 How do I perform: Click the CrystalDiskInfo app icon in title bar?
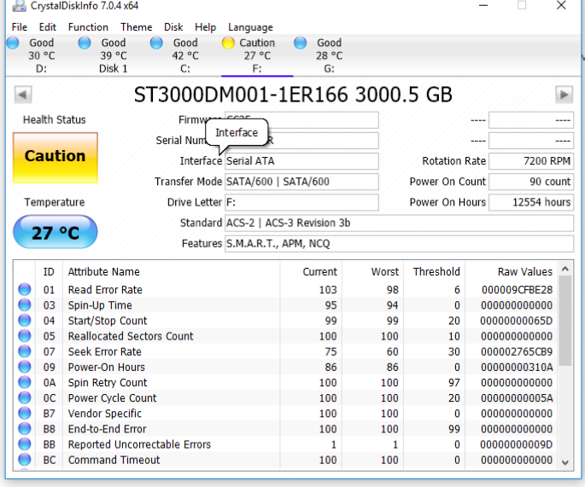pos(20,5)
